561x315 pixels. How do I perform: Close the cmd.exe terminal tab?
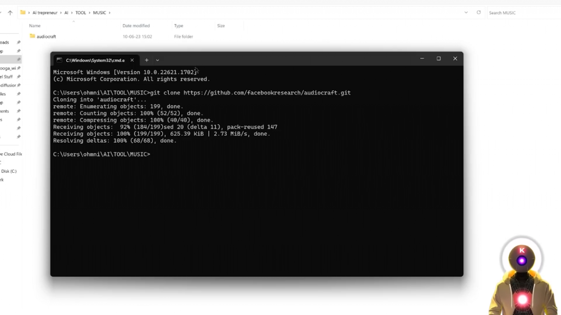click(132, 60)
